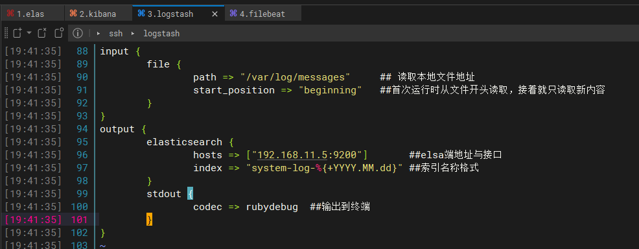Open the new session dropdown arrow
The width and height of the screenshot is (639, 249).
coord(29,33)
